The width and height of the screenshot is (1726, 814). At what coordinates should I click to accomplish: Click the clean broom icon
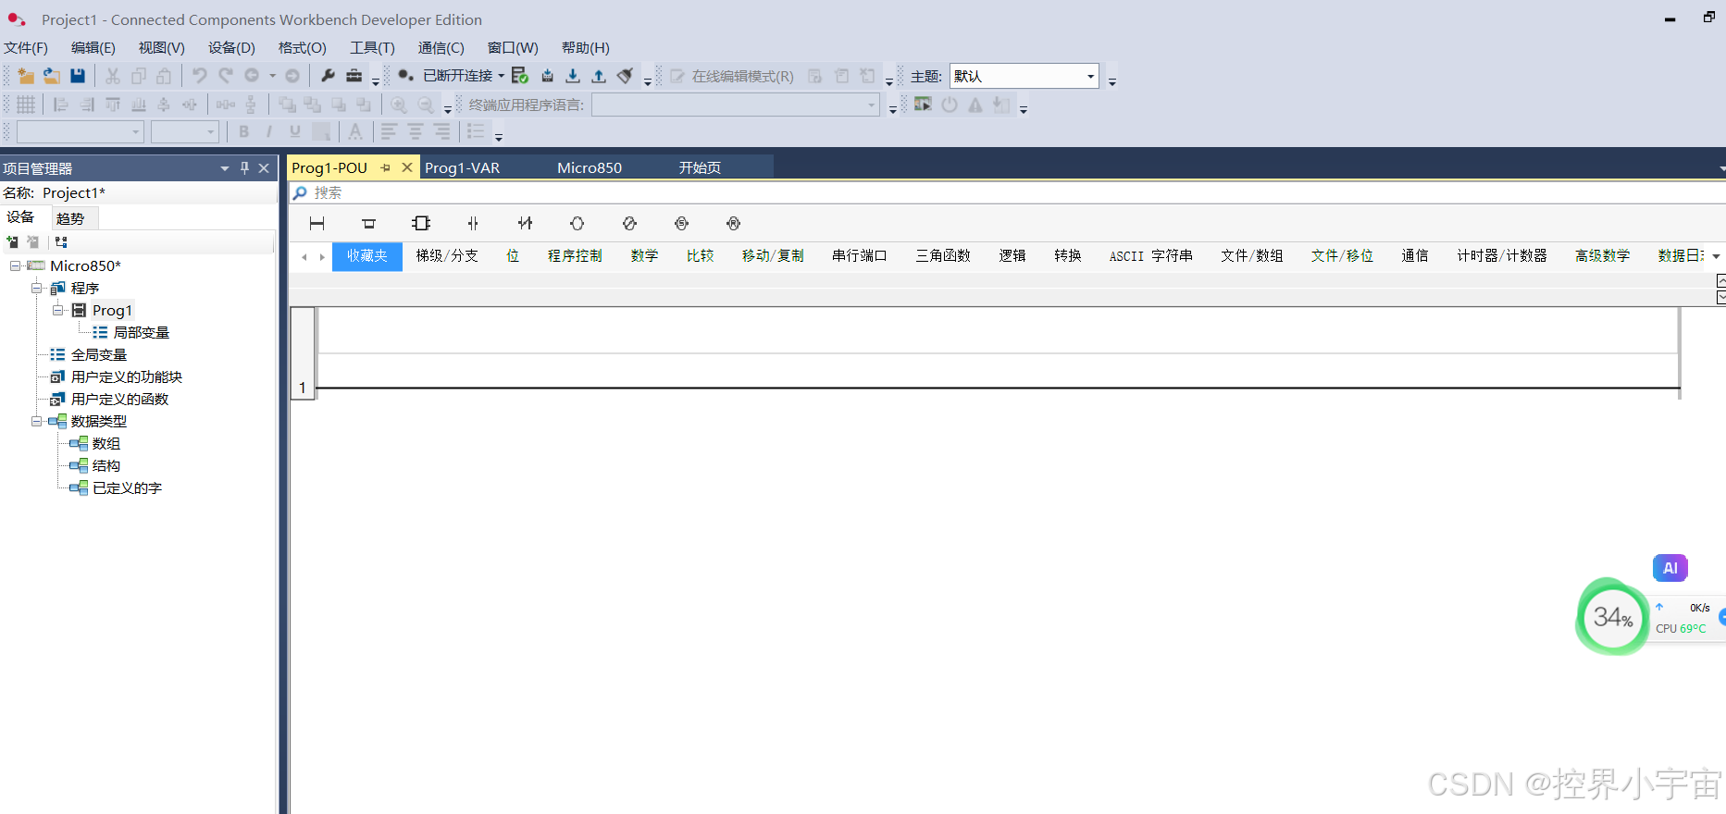[x=626, y=76]
